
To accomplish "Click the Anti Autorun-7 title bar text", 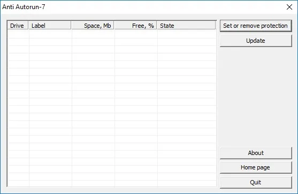I will tap(24, 7).
